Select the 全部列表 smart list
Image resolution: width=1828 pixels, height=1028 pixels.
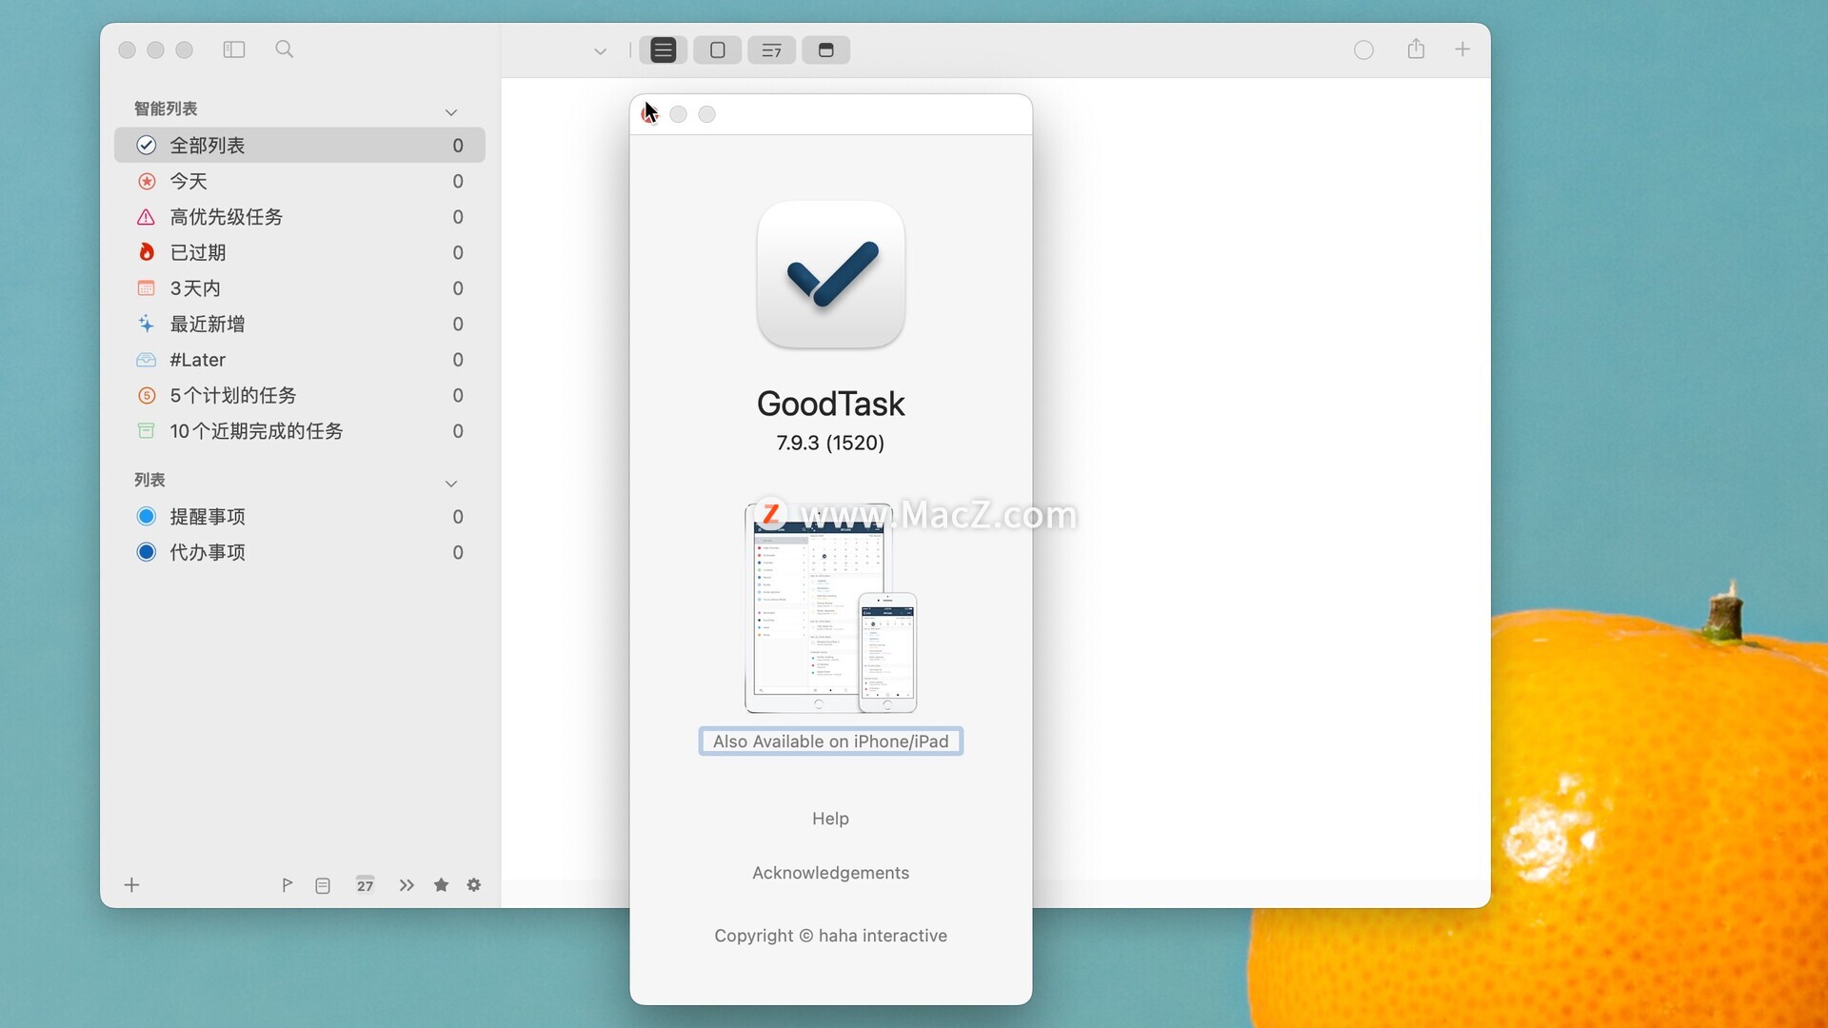point(300,145)
